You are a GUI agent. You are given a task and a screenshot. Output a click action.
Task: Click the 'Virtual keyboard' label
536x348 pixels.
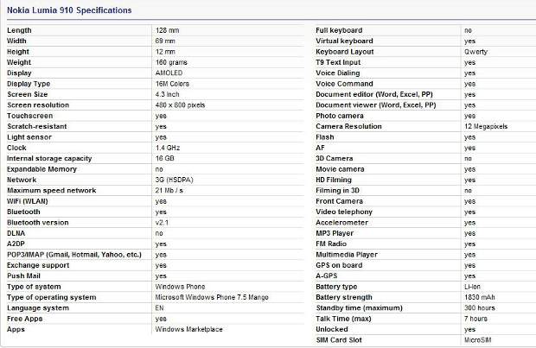(x=344, y=41)
